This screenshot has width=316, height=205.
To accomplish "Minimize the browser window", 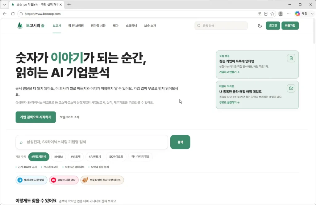I will tap(289, 4).
